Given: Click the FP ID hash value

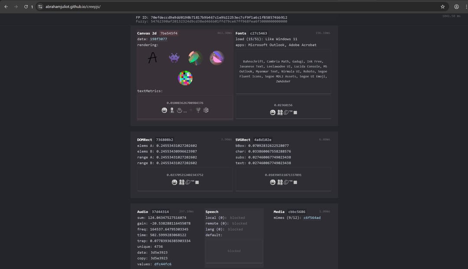Looking at the screenshot, I should click(x=219, y=18).
